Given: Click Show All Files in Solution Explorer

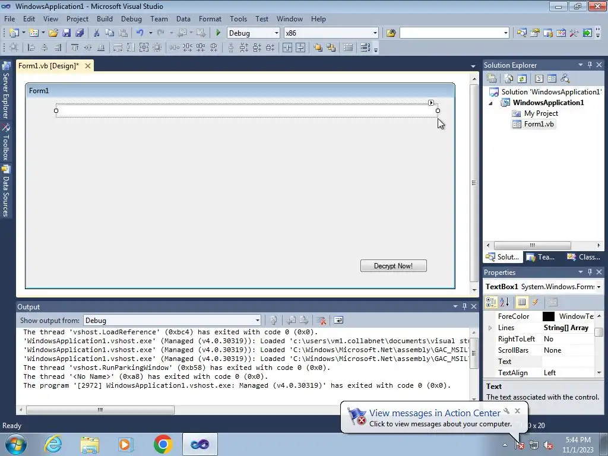Looking at the screenshot, I should coord(509,78).
